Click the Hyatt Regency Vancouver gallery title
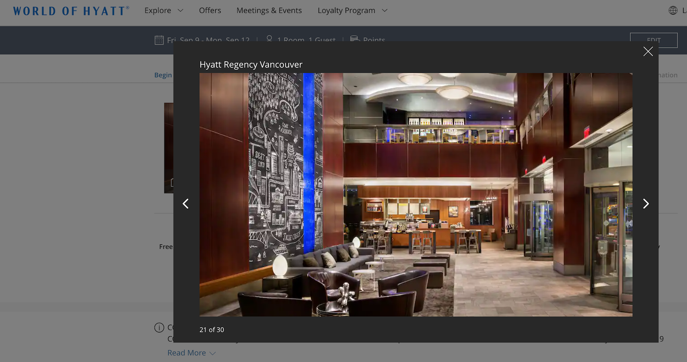 (x=251, y=65)
